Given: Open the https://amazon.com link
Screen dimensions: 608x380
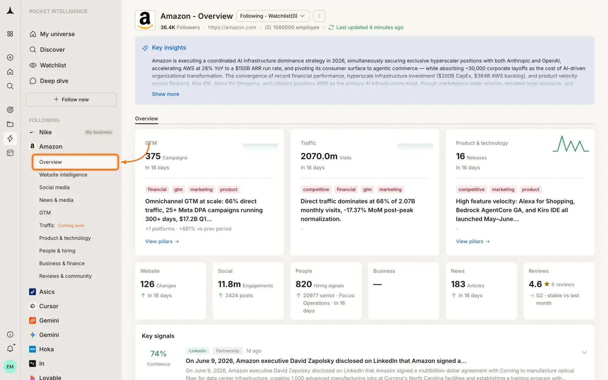Looking at the screenshot, I should [232, 27].
